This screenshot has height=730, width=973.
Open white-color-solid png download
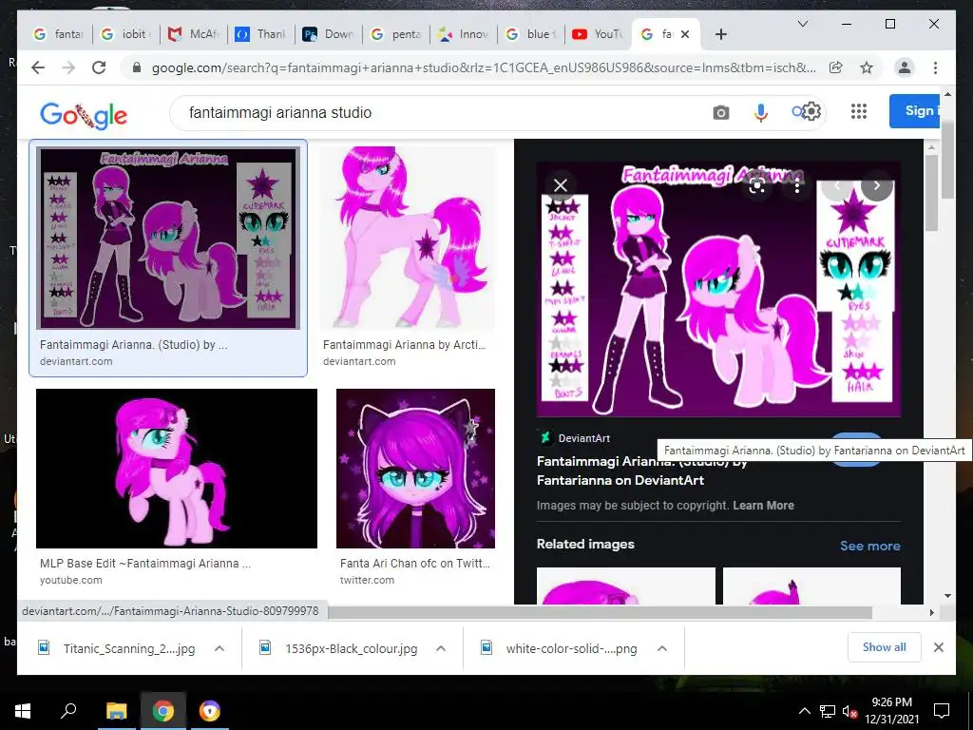(571, 648)
